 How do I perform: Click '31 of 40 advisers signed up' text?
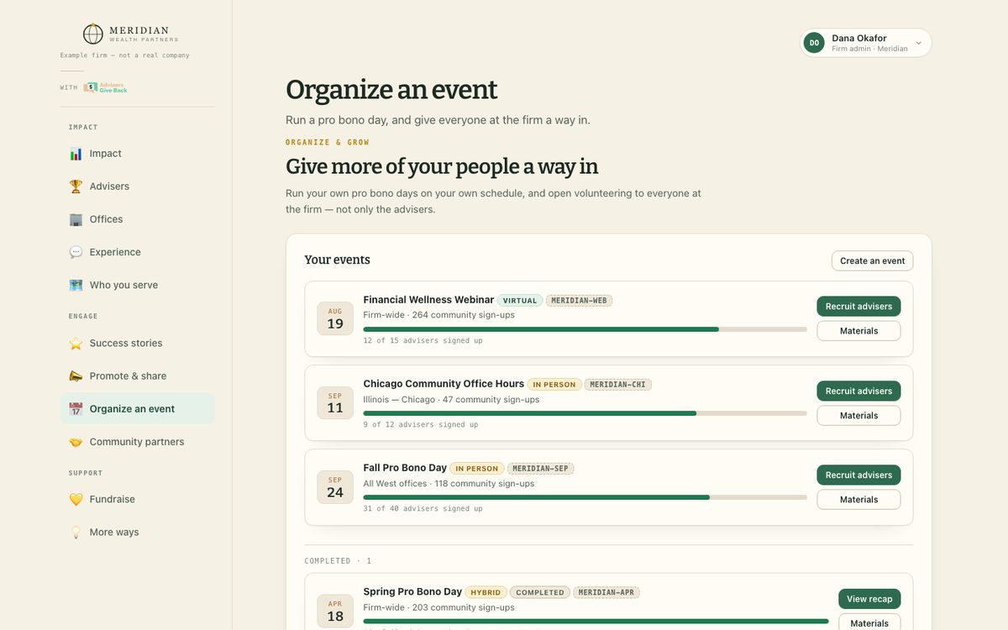[x=423, y=509]
